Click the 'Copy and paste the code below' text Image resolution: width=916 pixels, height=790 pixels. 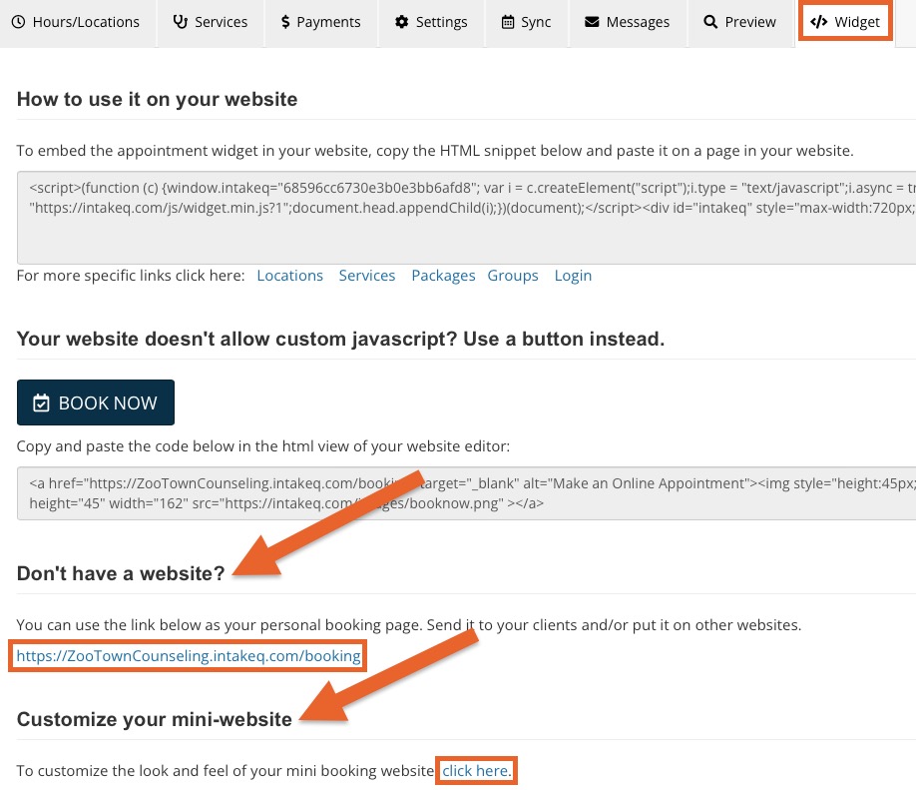coord(262,446)
